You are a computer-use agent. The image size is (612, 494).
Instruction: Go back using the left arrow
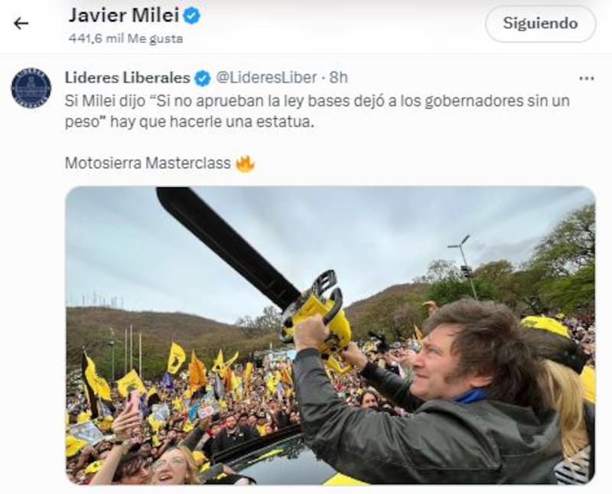(21, 24)
